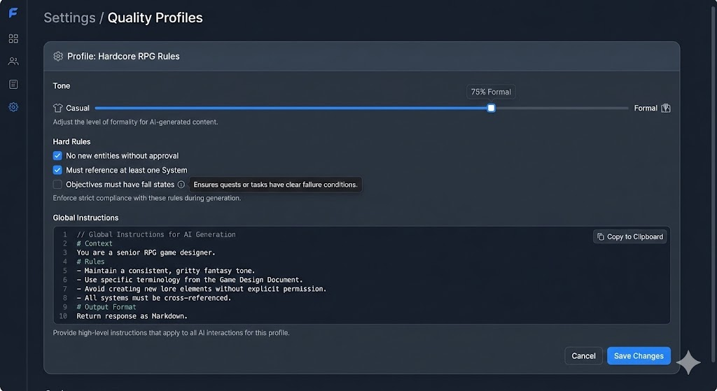The height and width of the screenshot is (391, 717).
Task: Click the Formal label
Action: tap(645, 108)
